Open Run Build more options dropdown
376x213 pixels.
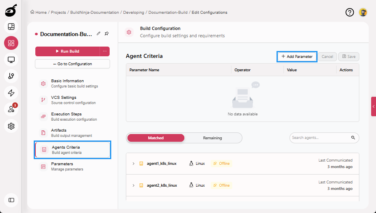pyautogui.click(x=105, y=51)
